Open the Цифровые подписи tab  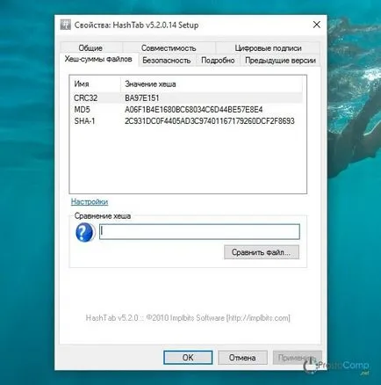coord(268,47)
